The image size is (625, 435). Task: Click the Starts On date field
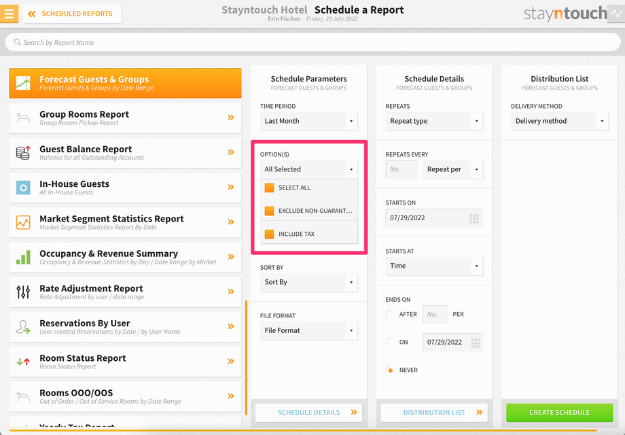434,218
